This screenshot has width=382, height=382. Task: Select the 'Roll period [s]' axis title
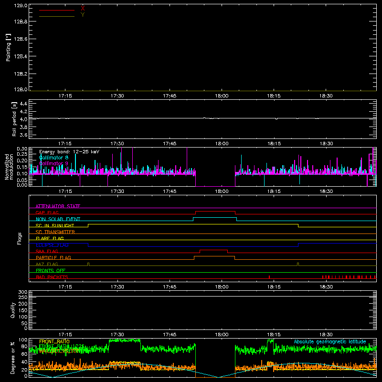click(14, 119)
